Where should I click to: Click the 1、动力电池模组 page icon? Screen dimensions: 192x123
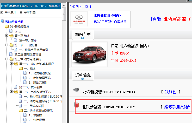25,73
